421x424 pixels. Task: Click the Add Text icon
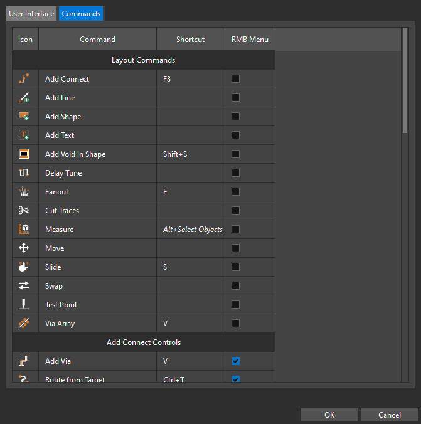24,135
